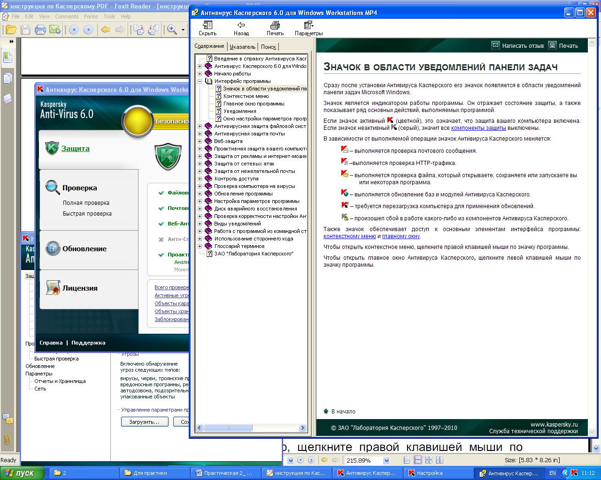This screenshot has height=480, width=601.
Task: Click the Скрыть icon in help toolbar
Action: tap(207, 25)
